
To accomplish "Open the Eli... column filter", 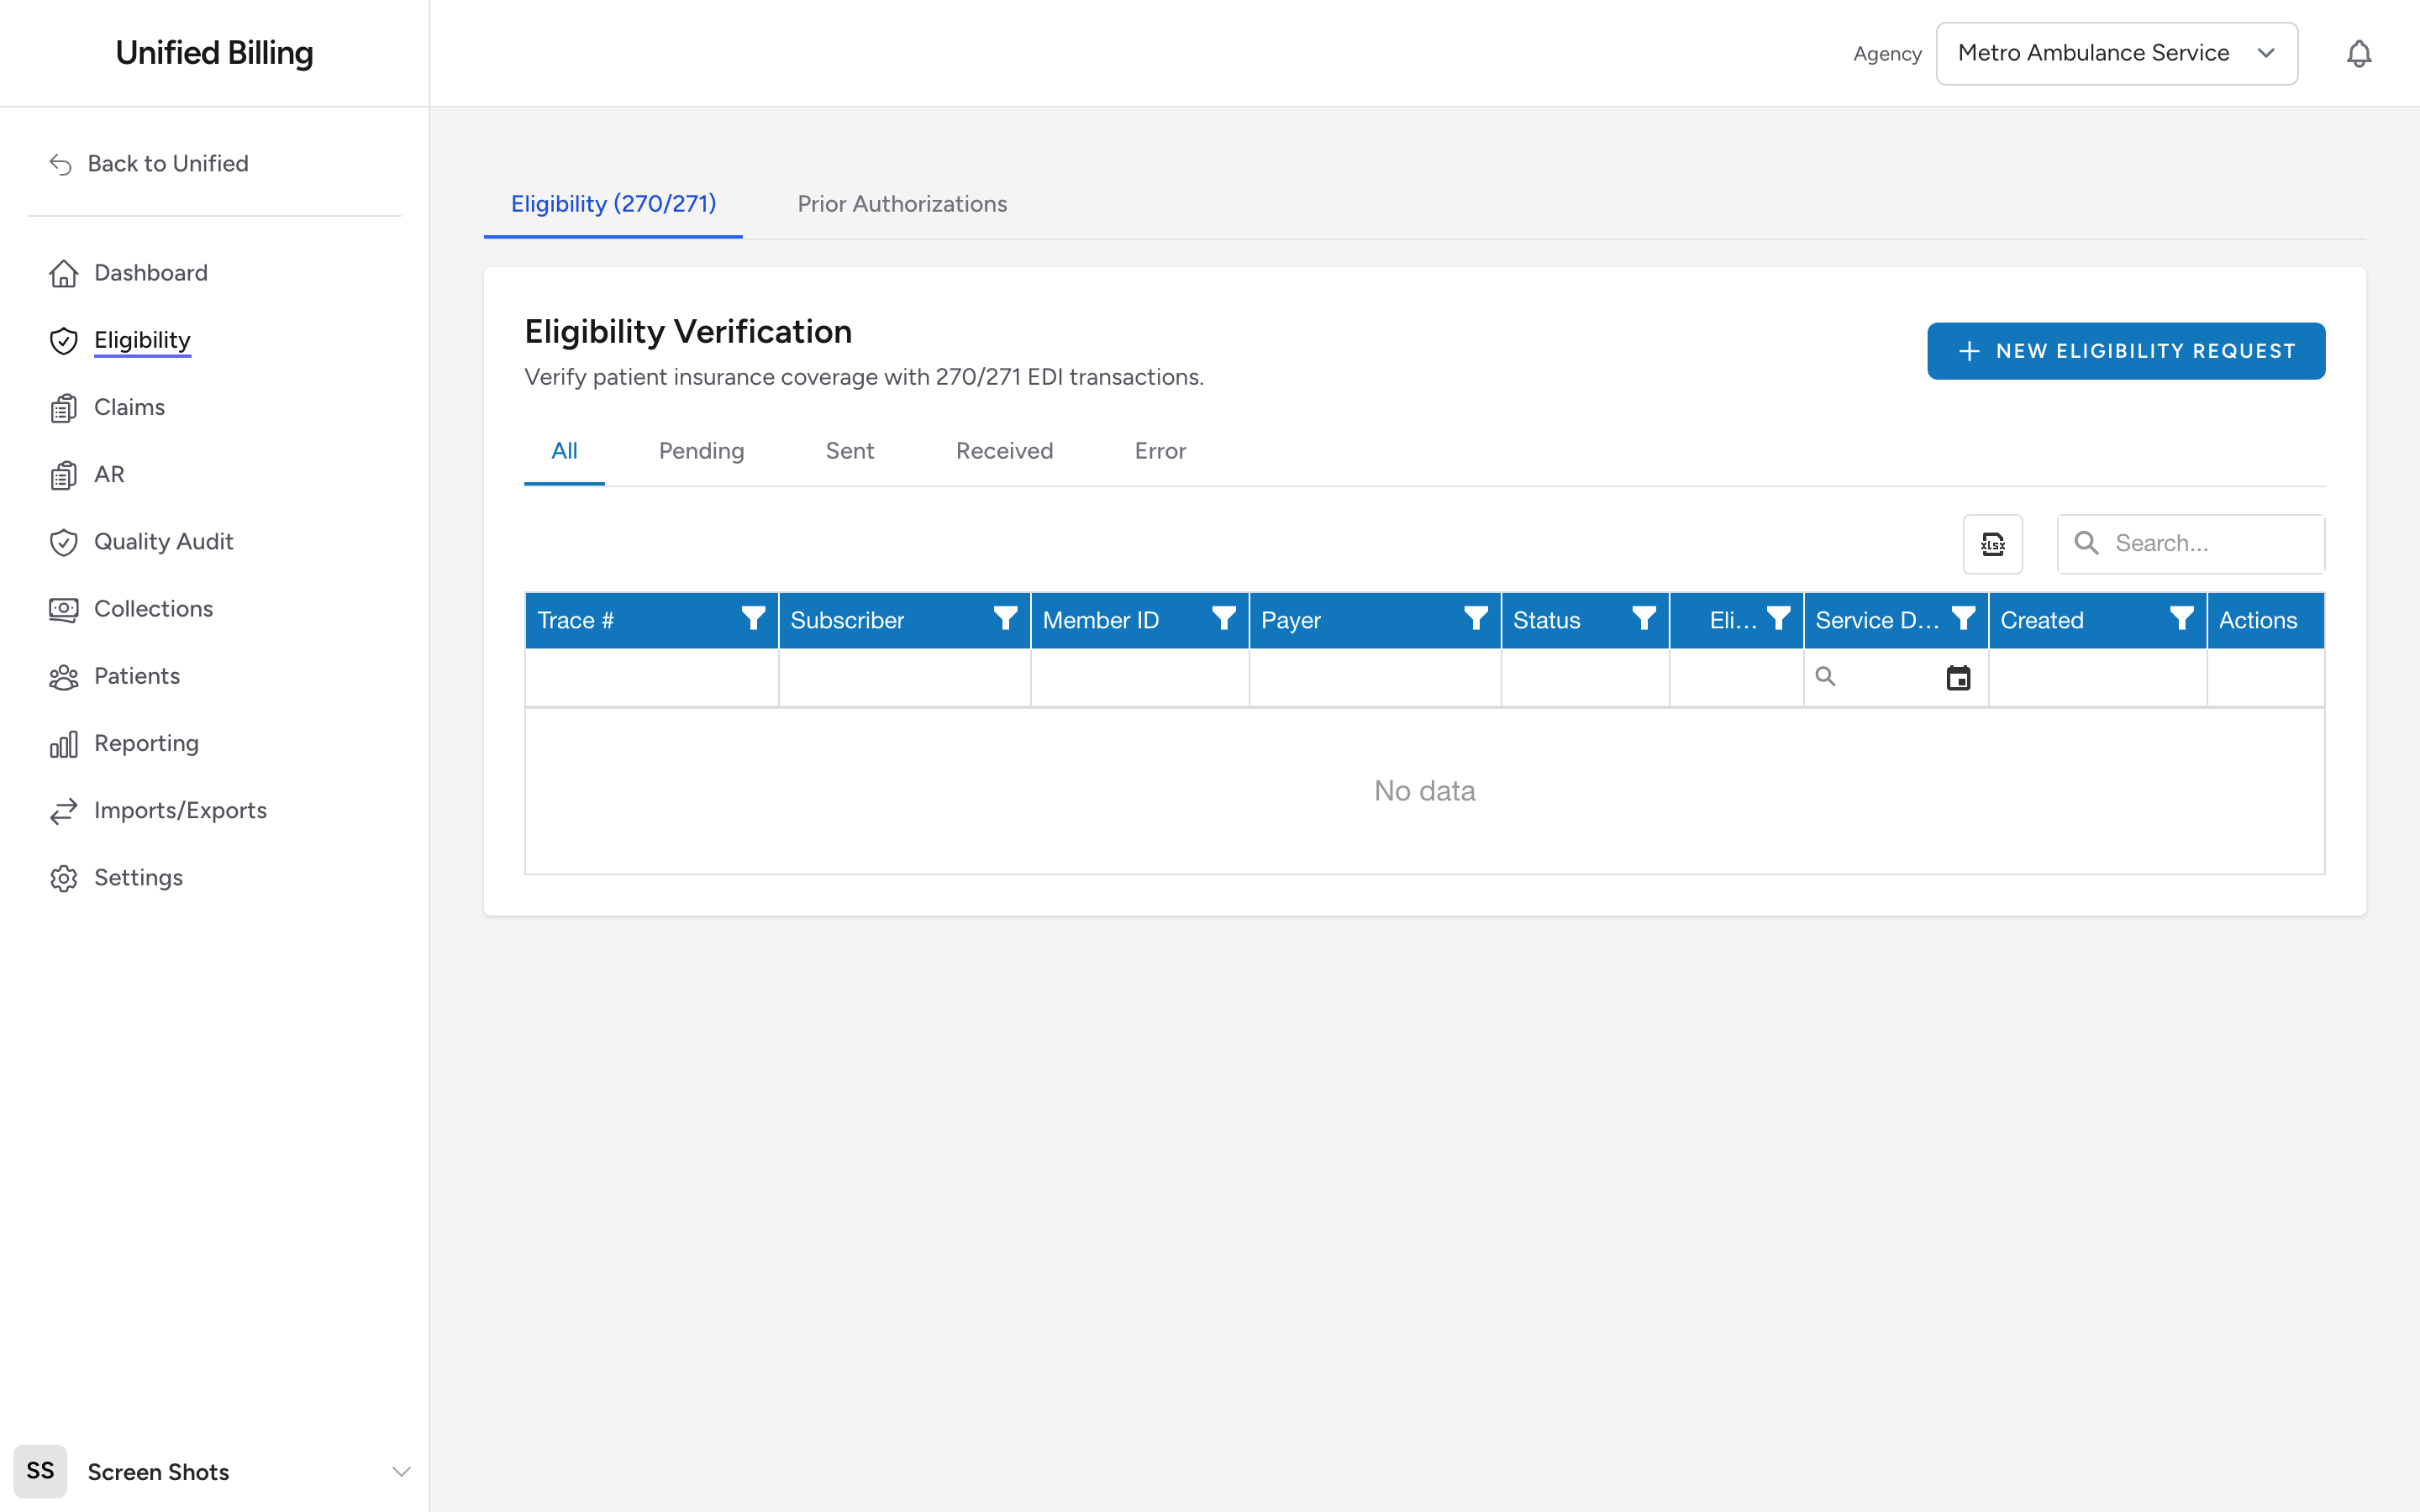I will tap(1778, 619).
